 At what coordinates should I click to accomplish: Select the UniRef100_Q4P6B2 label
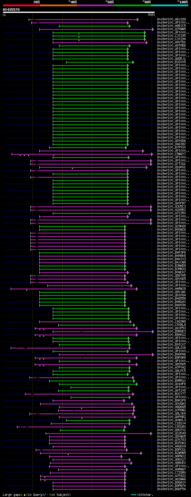(171, 417)
